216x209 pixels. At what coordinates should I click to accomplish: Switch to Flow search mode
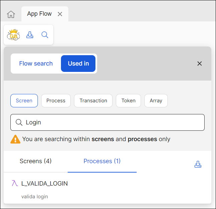tap(36, 64)
